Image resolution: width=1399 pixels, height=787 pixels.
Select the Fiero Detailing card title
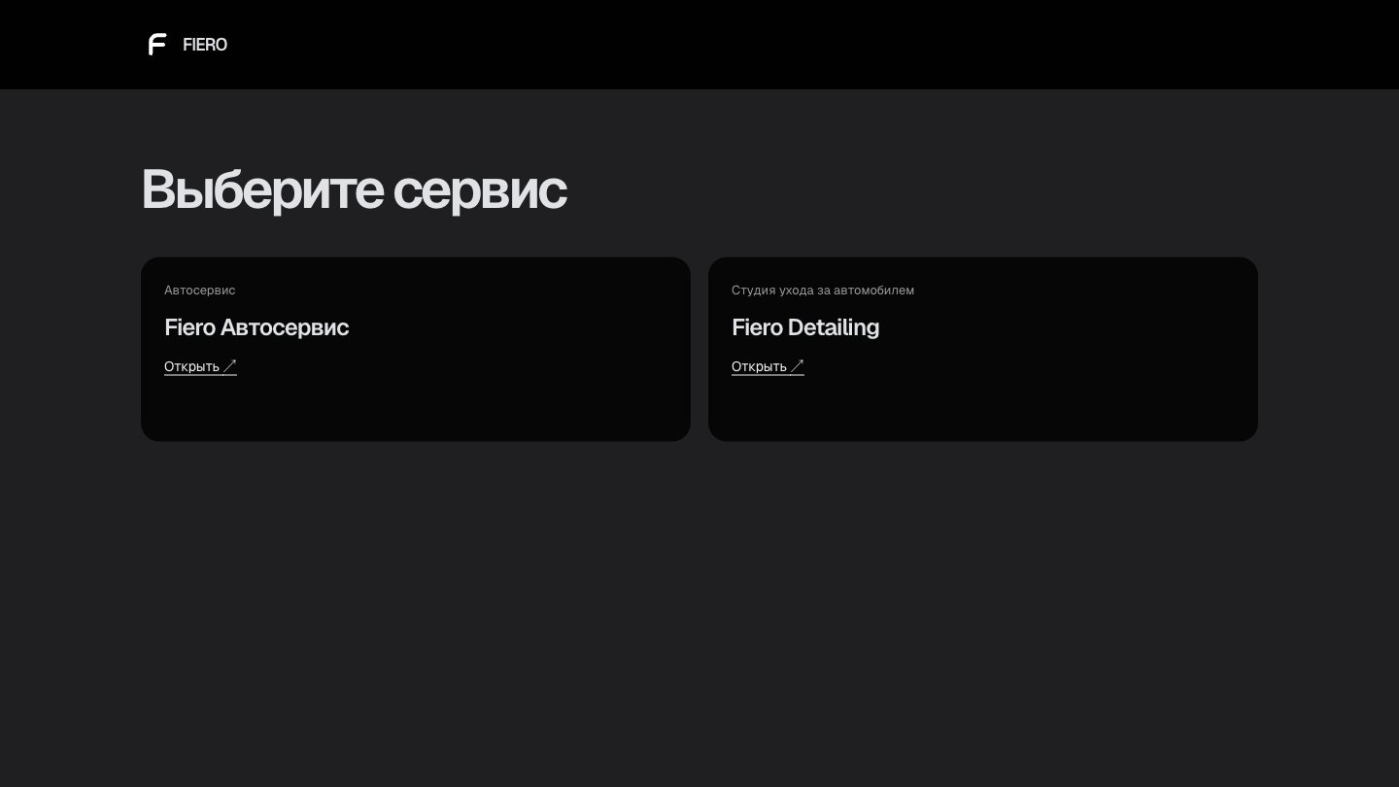click(x=805, y=327)
